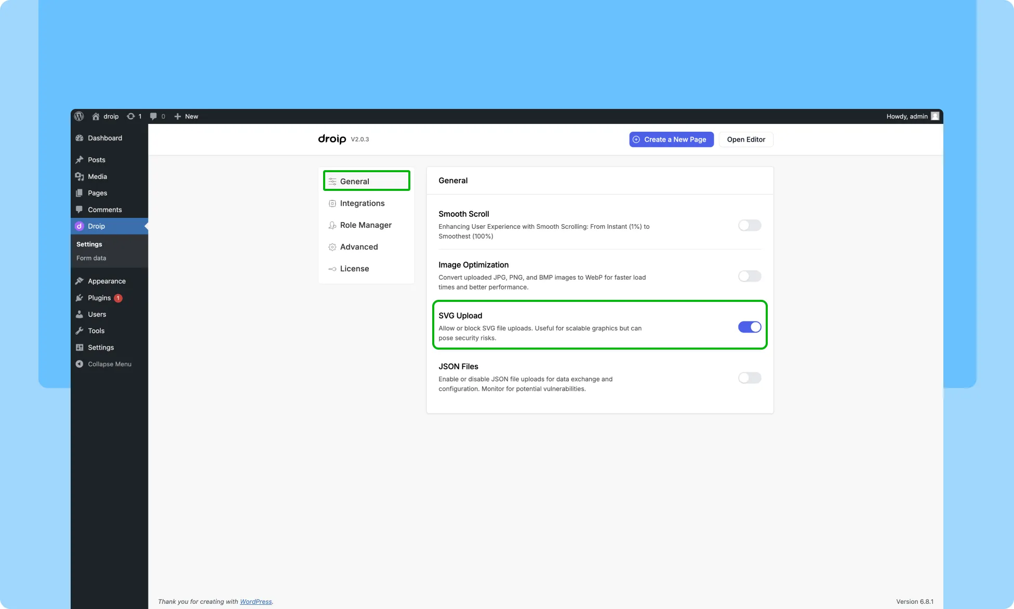Open the Role Manager tab
This screenshot has height=609, width=1014.
click(366, 225)
